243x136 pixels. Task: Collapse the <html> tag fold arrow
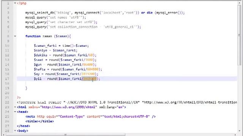click(x=15, y=107)
